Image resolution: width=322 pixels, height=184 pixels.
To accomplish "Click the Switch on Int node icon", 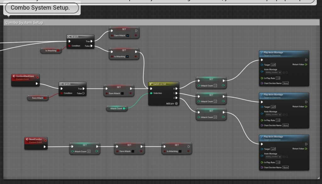I will pos(151,84).
